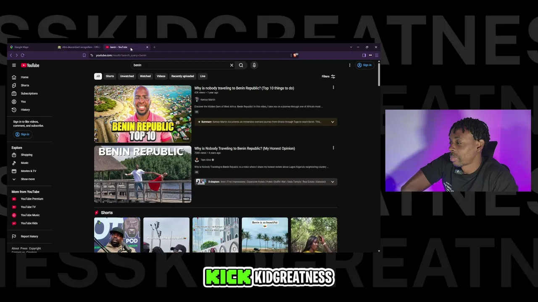Click the Copyright footer link
Viewport: 538px width, 302px height.
35,248
